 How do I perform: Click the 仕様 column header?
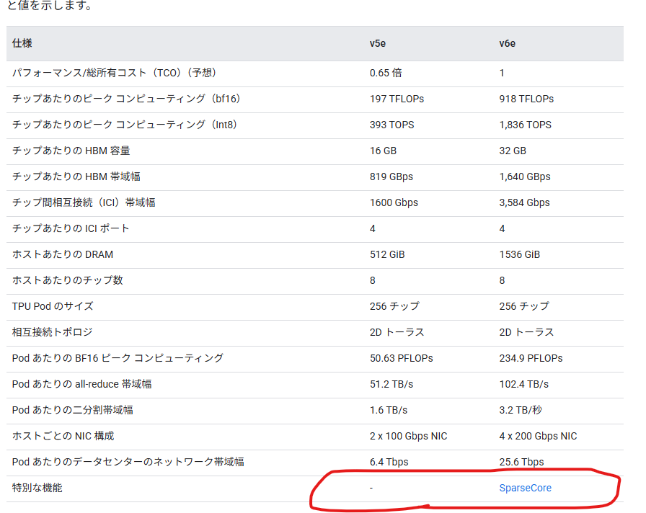(22, 43)
